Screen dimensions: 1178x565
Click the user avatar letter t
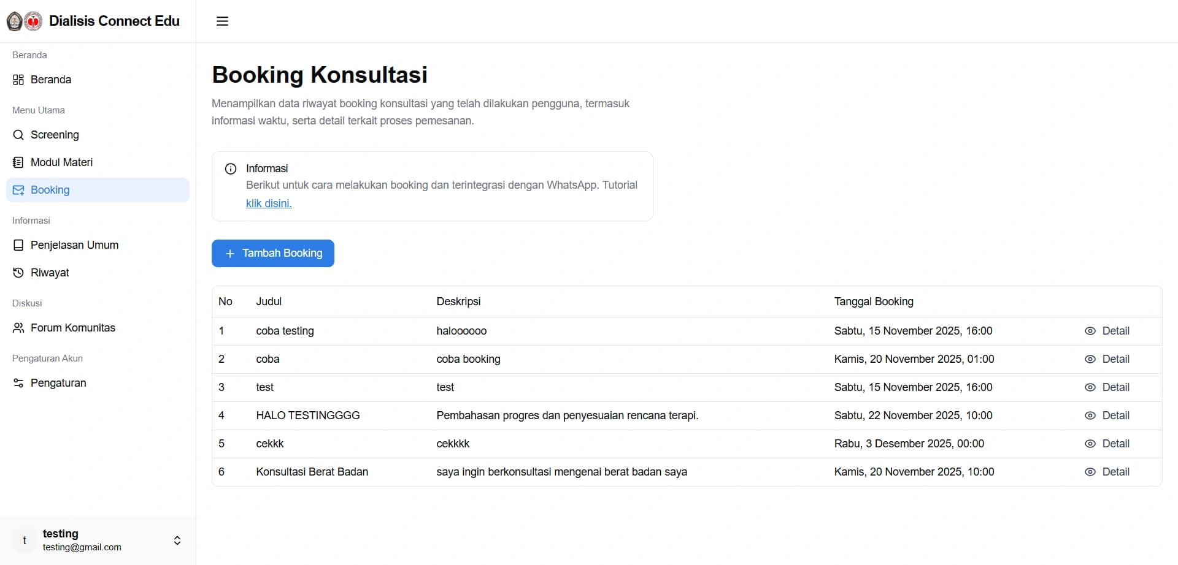25,540
